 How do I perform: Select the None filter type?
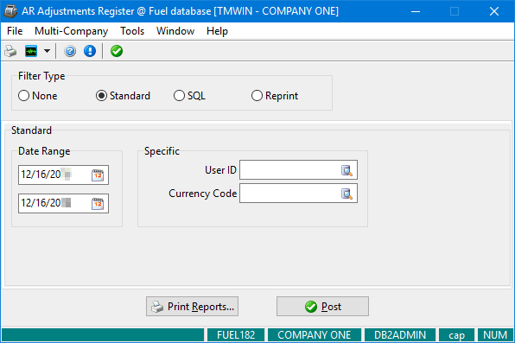38,96
